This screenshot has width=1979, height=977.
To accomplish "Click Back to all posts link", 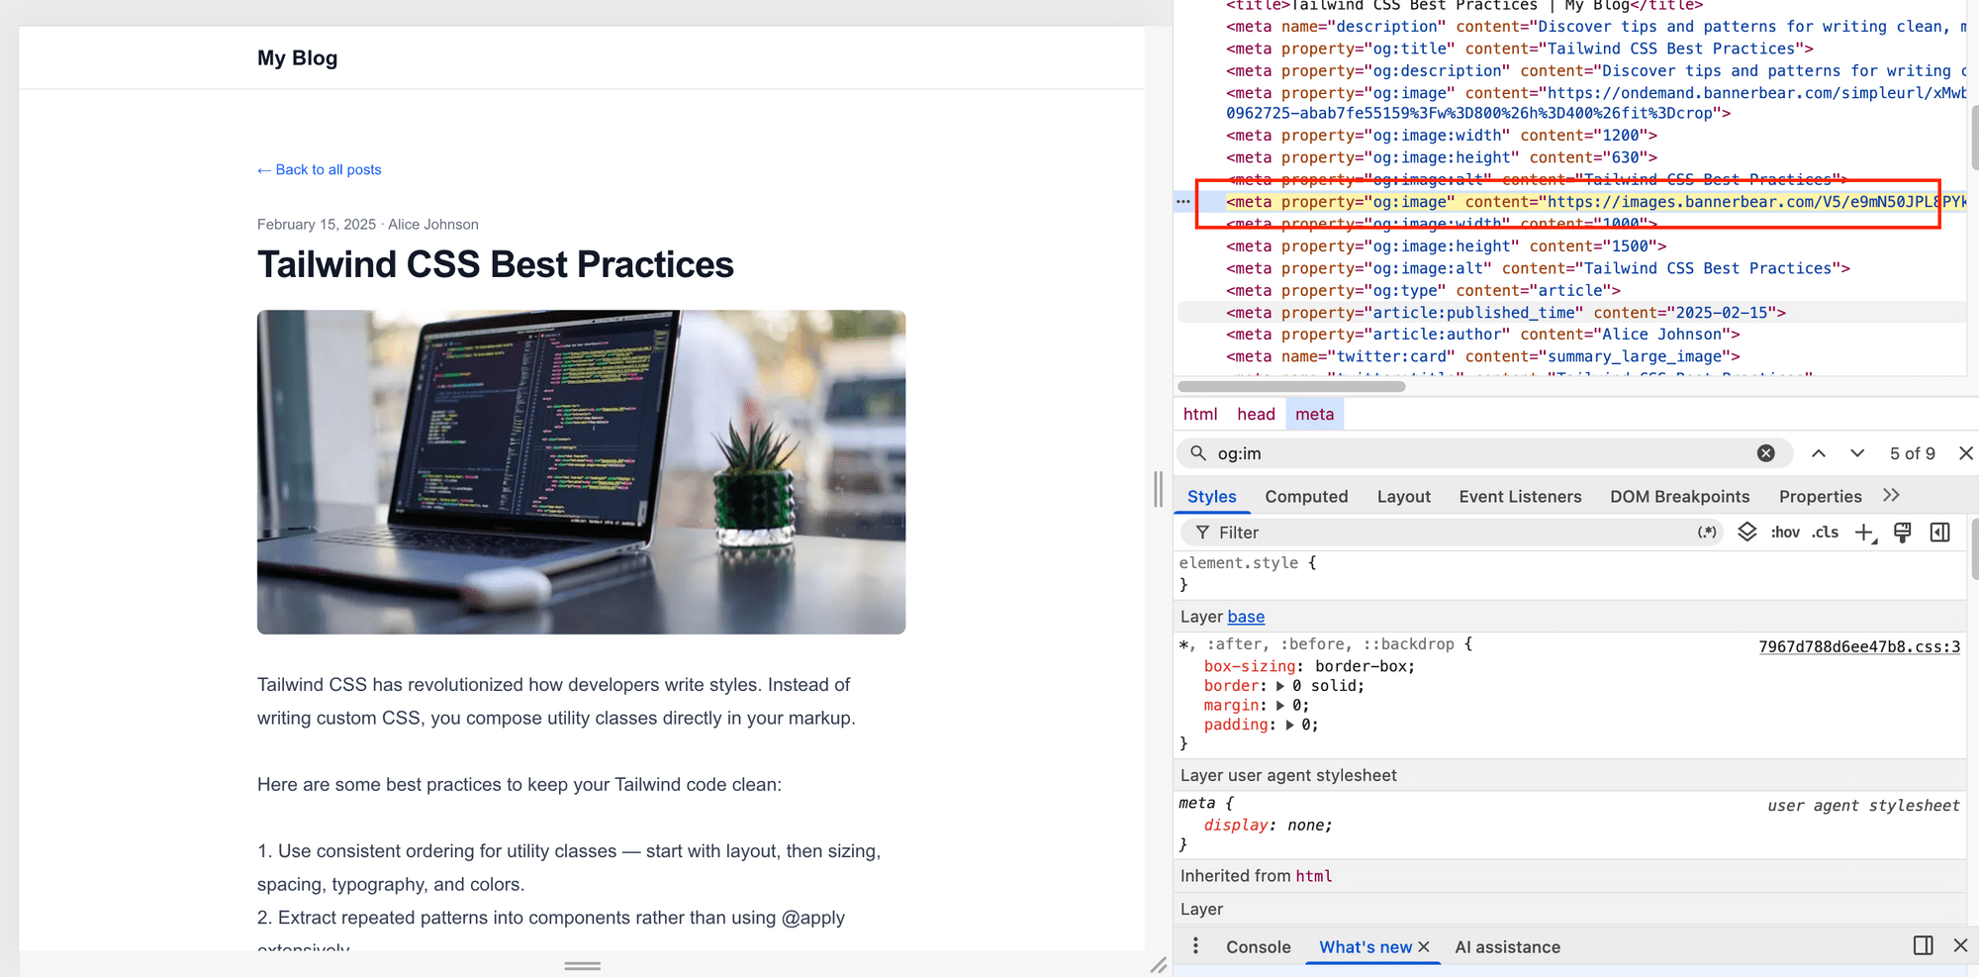I will pyautogui.click(x=319, y=170).
